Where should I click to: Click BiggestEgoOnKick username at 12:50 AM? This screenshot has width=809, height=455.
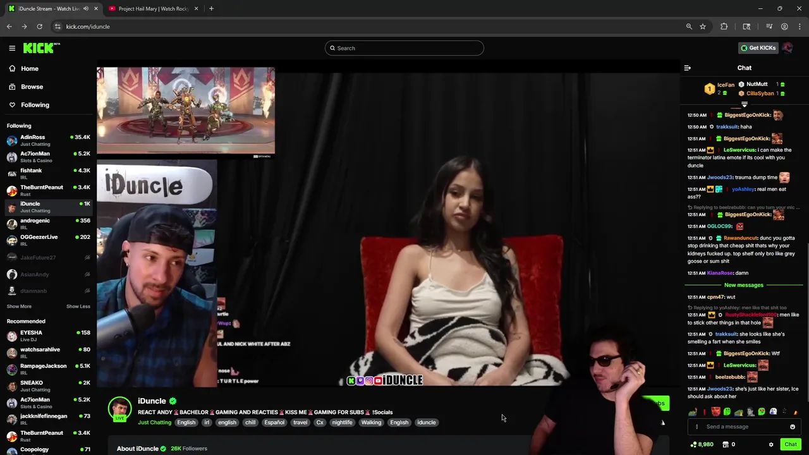coord(747,115)
